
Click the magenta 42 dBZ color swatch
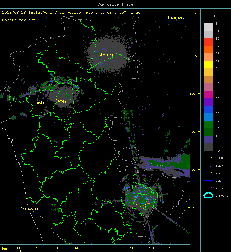click(208, 94)
